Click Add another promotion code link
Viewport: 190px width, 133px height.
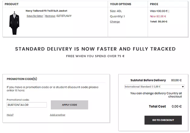pyautogui.click(x=57, y=115)
